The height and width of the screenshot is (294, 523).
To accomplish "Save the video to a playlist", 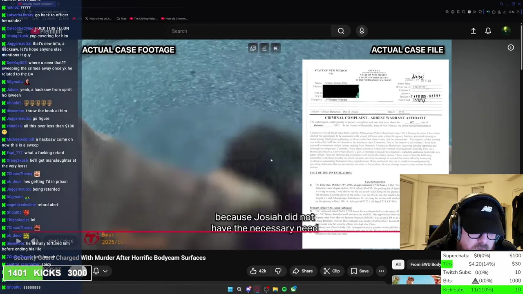I will [360, 271].
